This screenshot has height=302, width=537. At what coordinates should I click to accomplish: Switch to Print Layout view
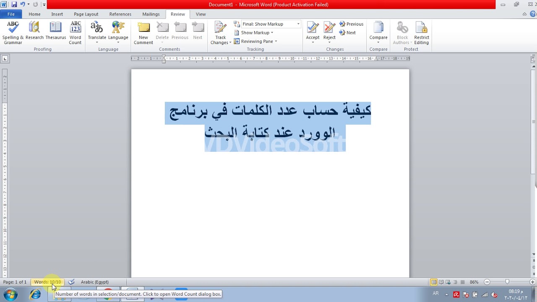click(x=434, y=282)
